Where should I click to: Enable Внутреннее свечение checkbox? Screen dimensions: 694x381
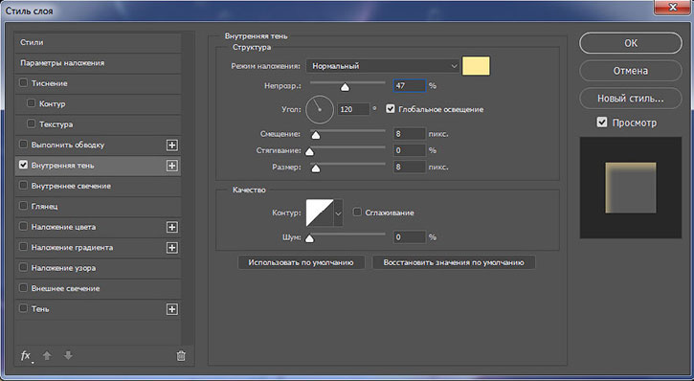[x=24, y=186]
